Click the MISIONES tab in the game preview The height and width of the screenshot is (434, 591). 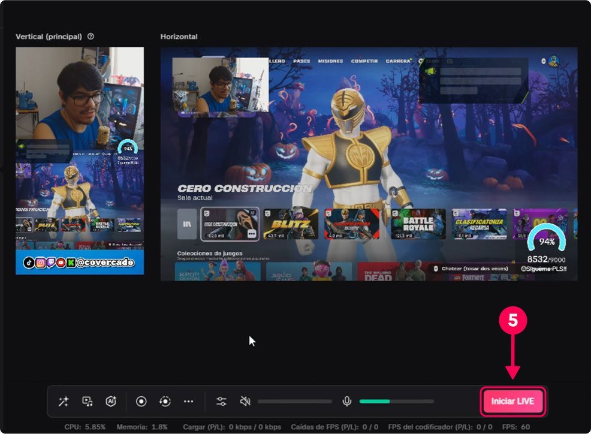point(330,61)
